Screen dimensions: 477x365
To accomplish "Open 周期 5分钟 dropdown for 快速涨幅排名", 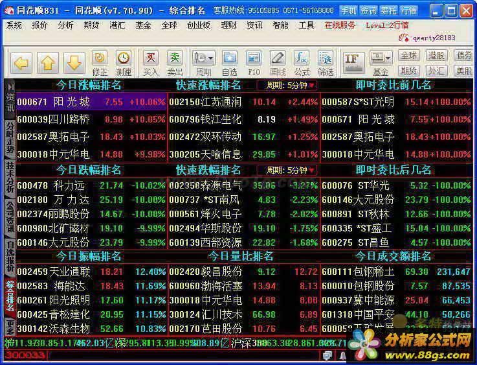I will click(287, 86).
